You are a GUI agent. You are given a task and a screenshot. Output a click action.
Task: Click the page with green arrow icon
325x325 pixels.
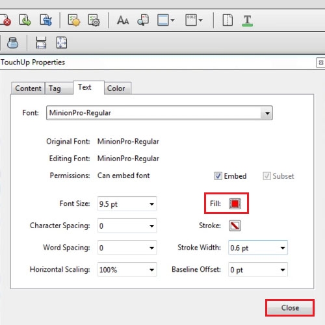[25, 20]
